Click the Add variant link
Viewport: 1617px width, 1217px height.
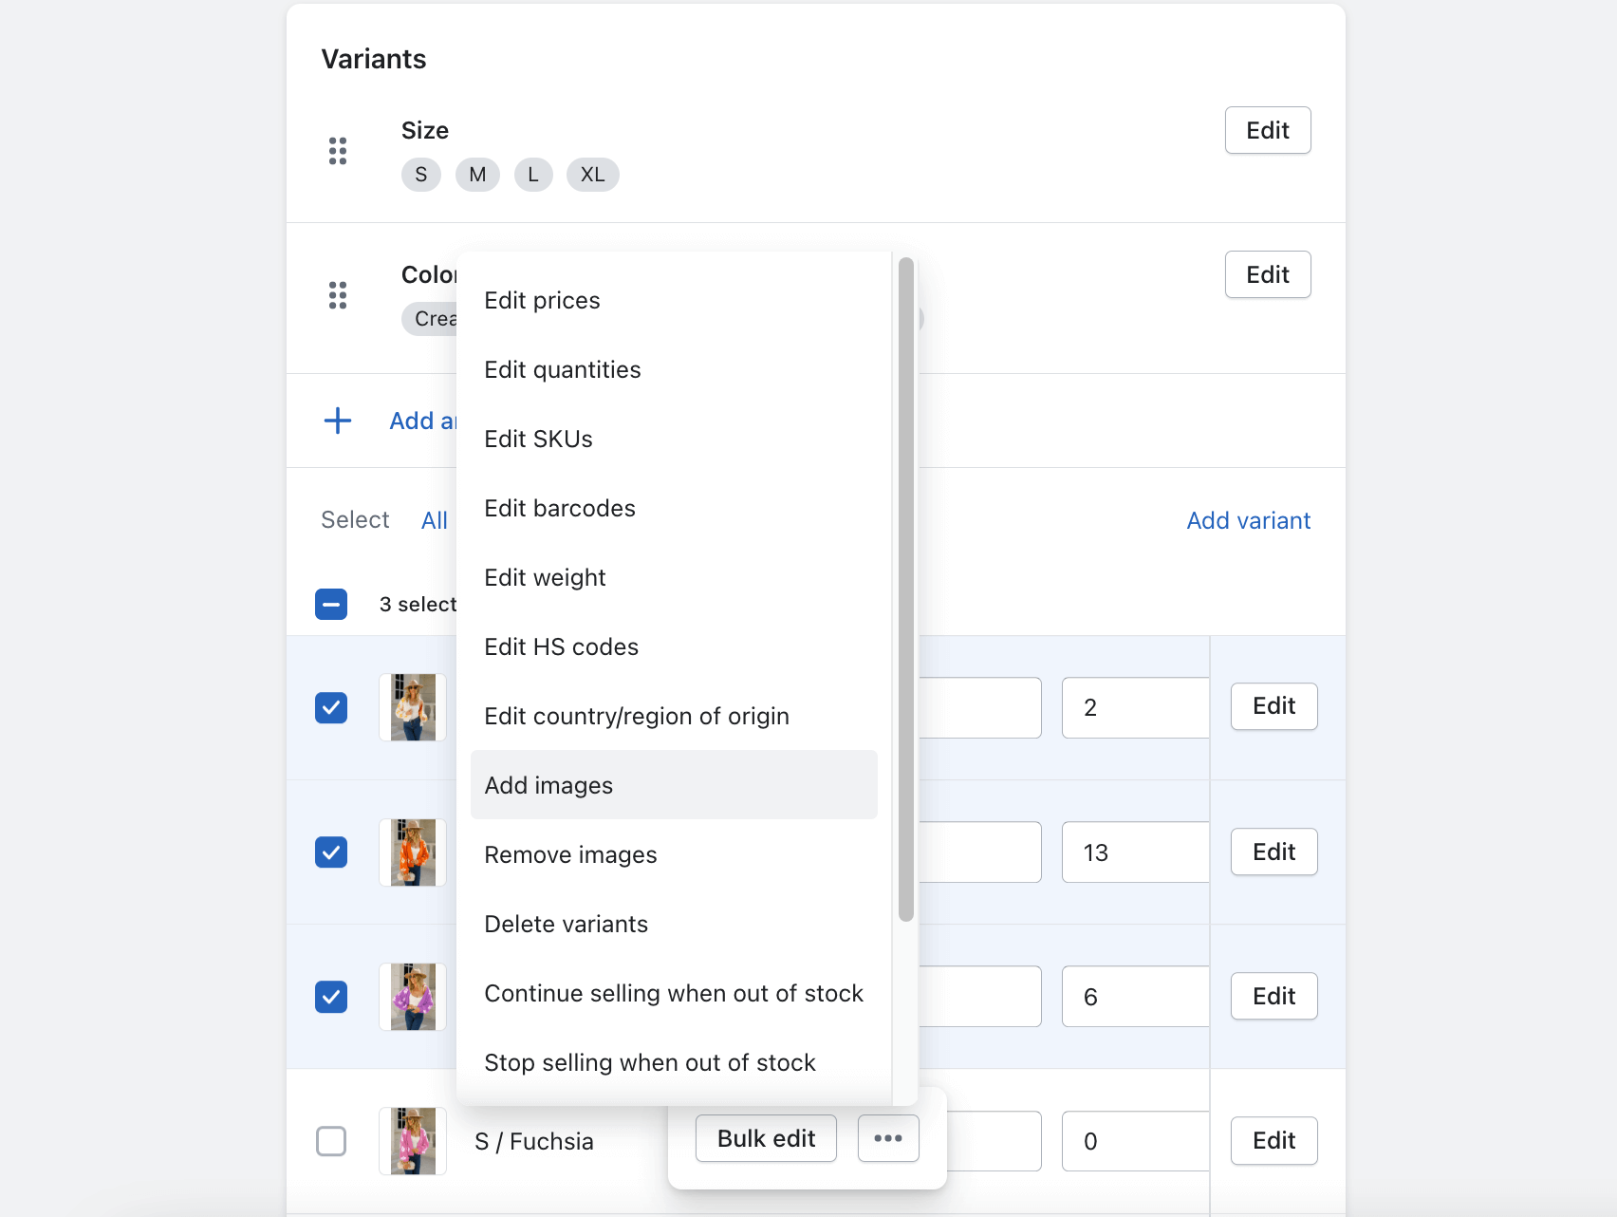[1249, 520]
